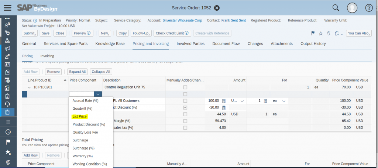Click the Status help icon
This screenshot has height=168, width=378.
pyautogui.click(x=35, y=20)
